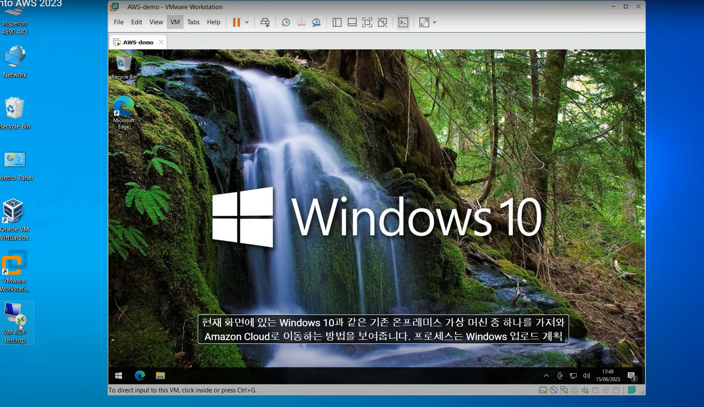Click the network adapter status icon
Image resolution: width=704 pixels, height=407 pixels.
click(564, 390)
